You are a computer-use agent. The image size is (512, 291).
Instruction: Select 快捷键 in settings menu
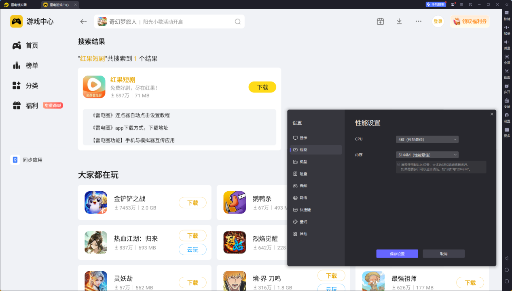316,210
